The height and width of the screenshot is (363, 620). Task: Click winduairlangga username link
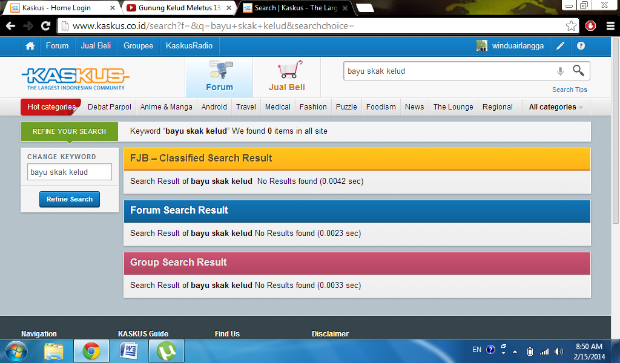click(x=518, y=46)
